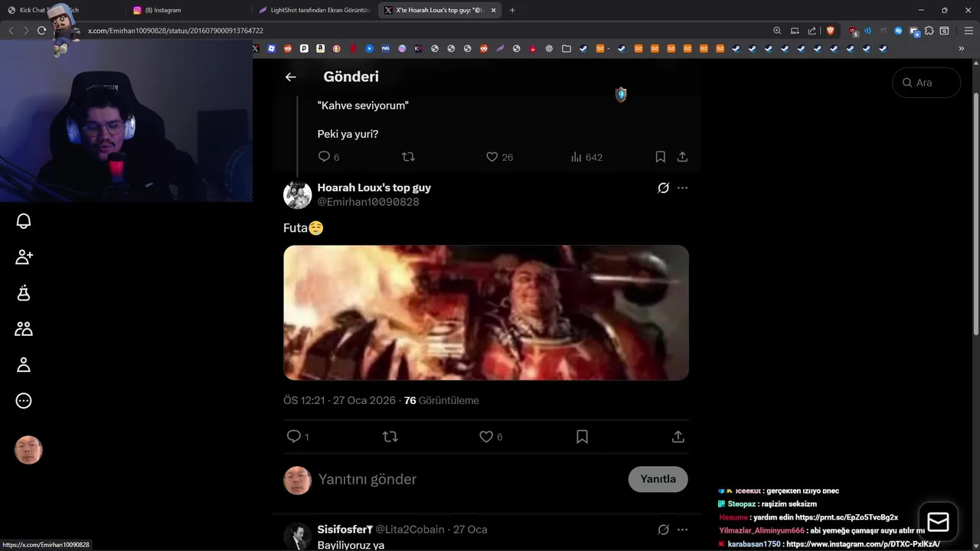Click 'ÖS 12:21 · 27 Oca 2026' timestamp

click(x=339, y=400)
